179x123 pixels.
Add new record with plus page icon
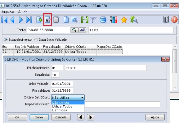(39, 20)
